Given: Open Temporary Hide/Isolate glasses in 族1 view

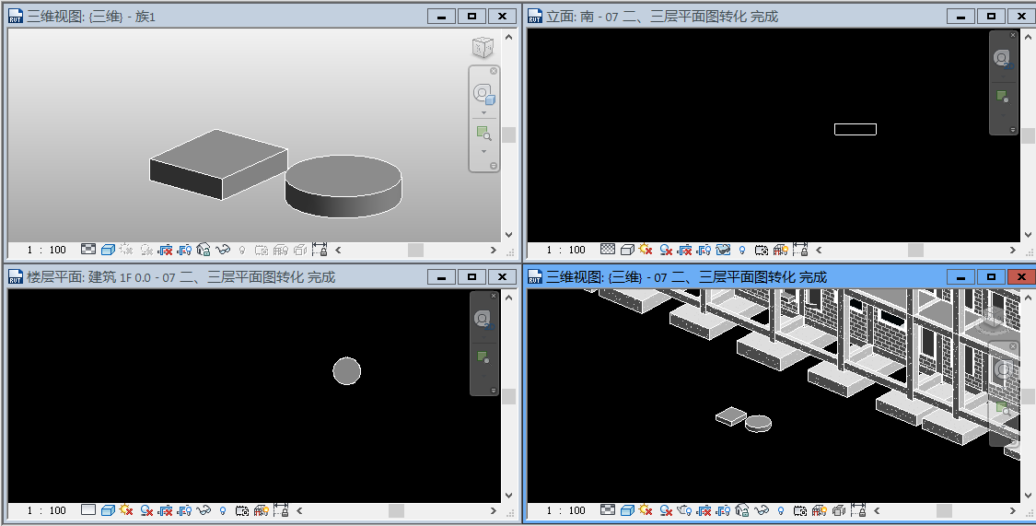Looking at the screenshot, I should 223,250.
